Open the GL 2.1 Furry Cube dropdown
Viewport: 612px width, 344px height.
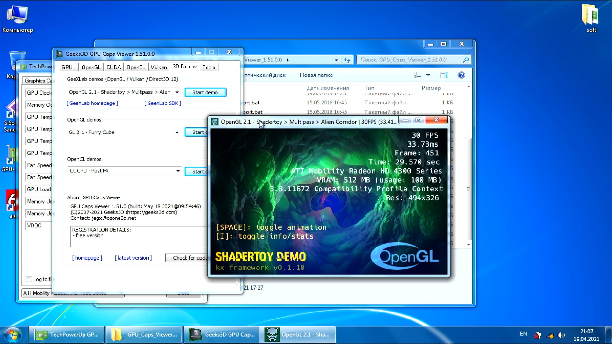177,133
